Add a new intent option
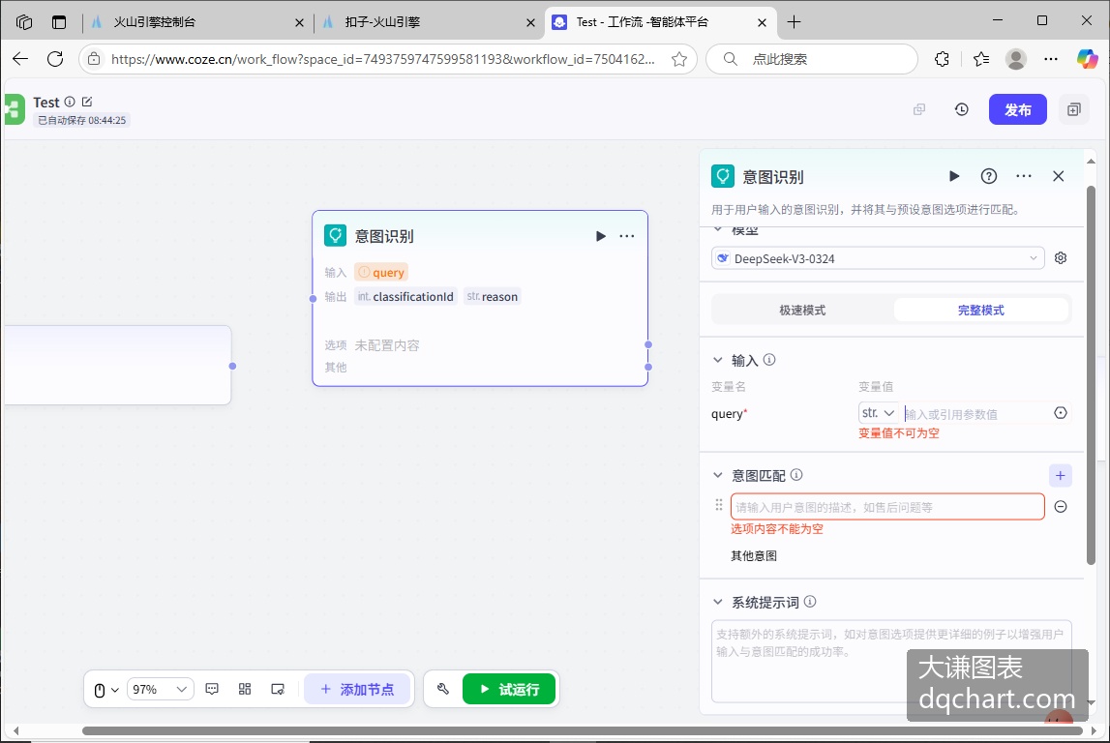Screen dimensions: 1110x743 coord(1060,476)
